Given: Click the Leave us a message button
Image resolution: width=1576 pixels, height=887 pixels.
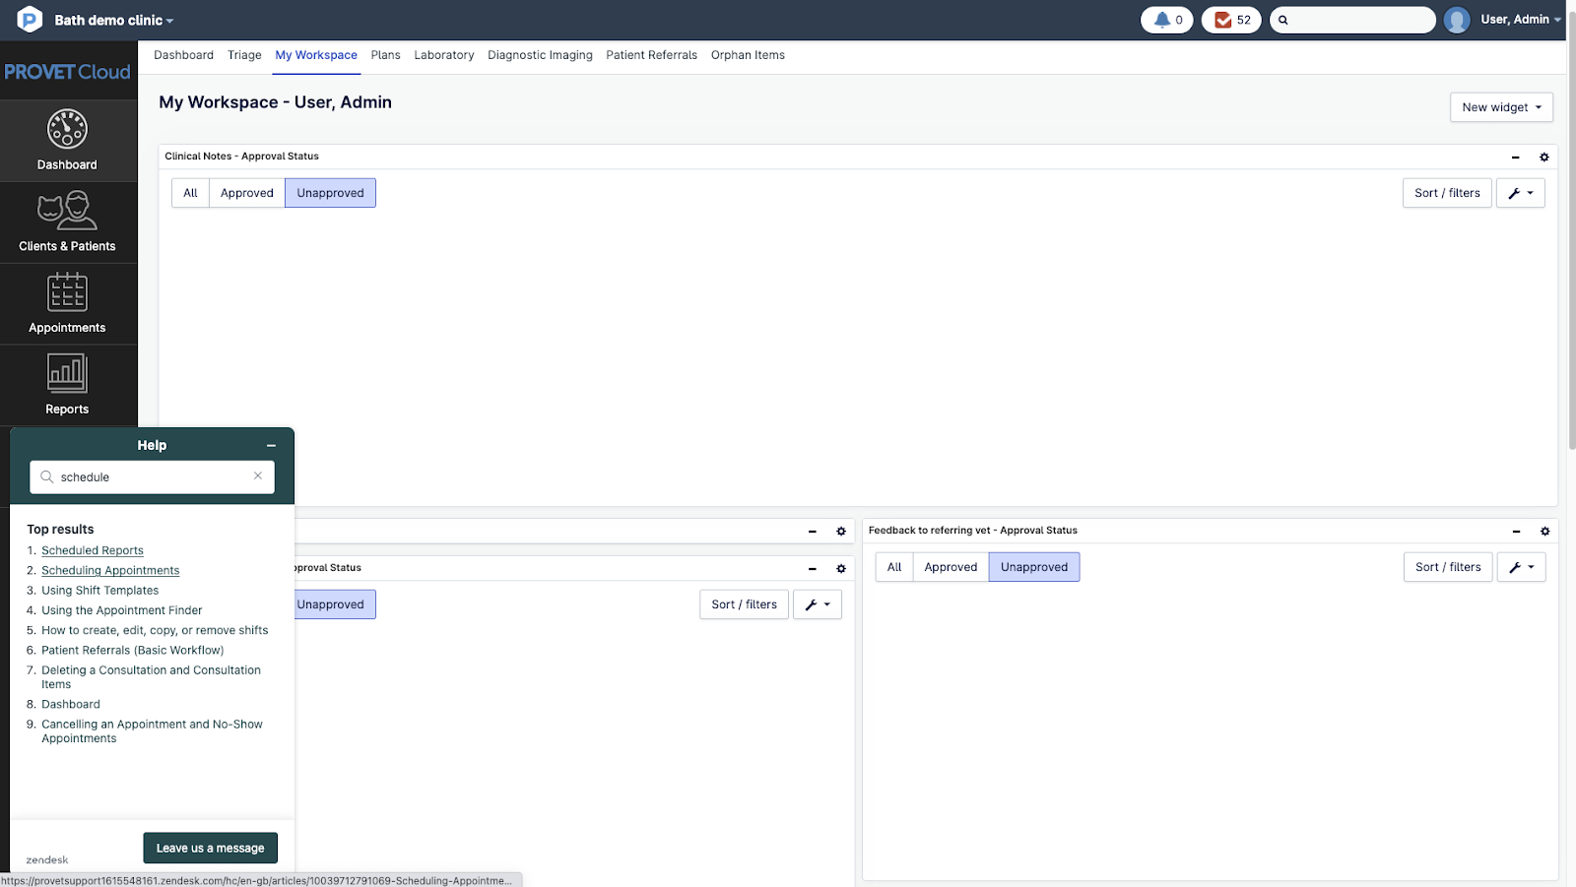Looking at the screenshot, I should click(x=210, y=848).
